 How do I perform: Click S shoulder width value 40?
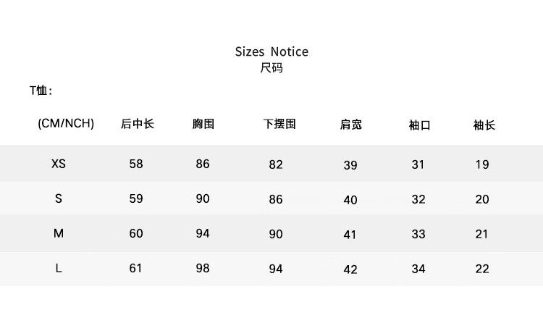(350, 200)
